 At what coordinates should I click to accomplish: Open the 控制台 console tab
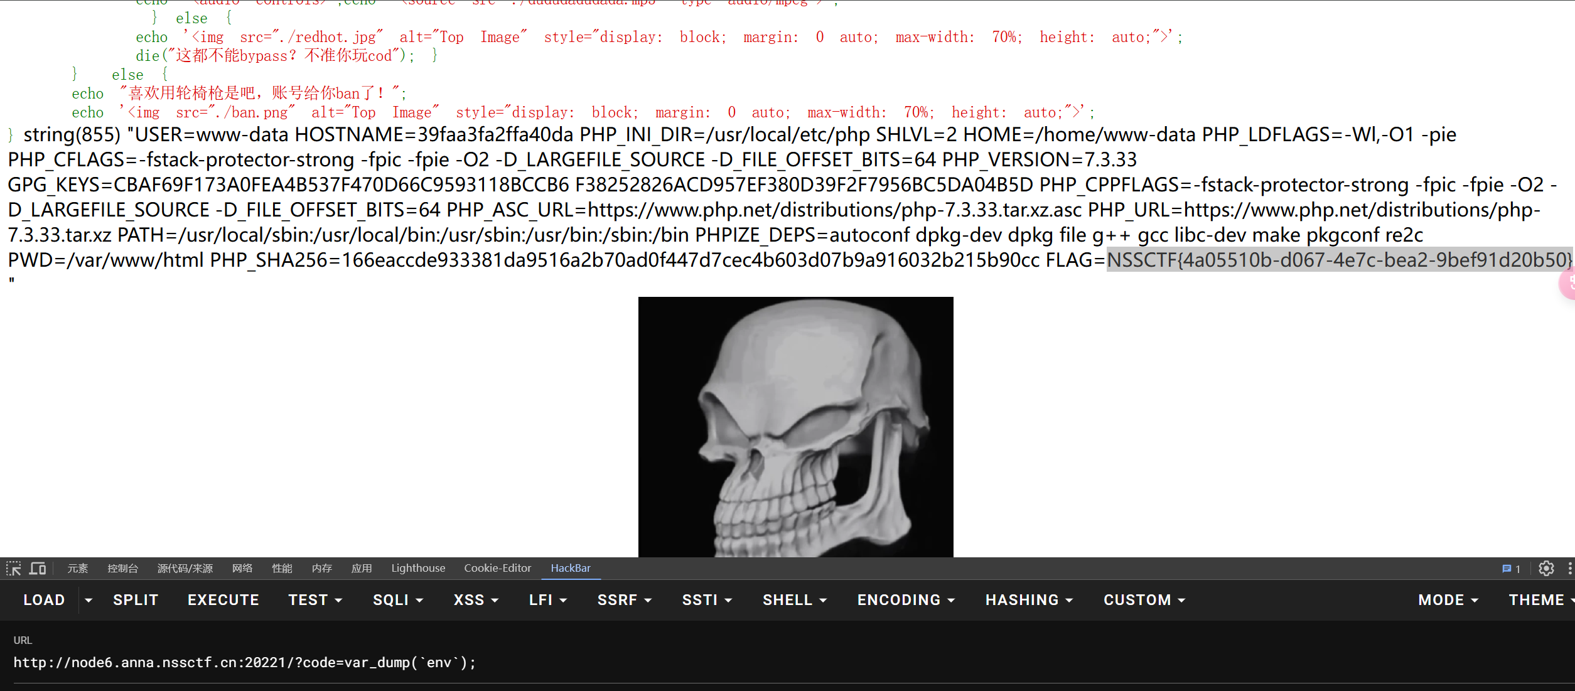point(122,569)
